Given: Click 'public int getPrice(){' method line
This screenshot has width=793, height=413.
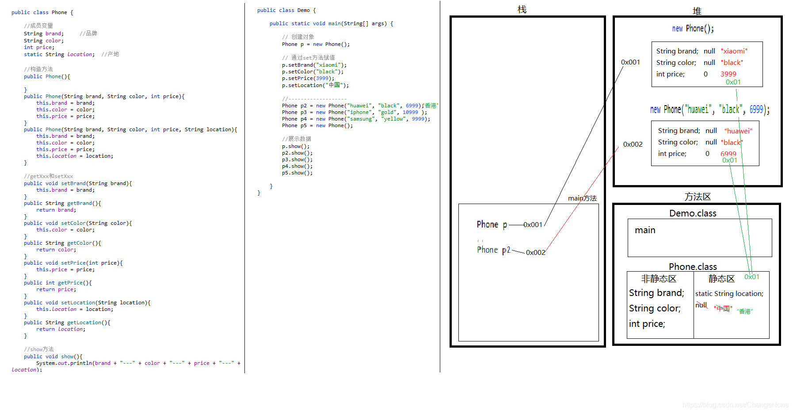Looking at the screenshot, I should [58, 283].
